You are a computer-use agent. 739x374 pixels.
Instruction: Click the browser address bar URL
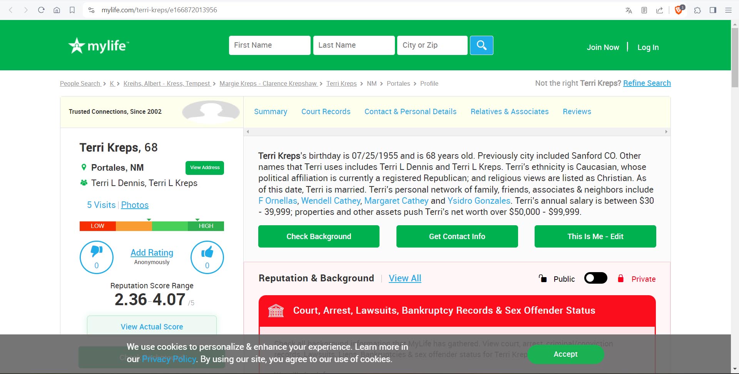pos(159,10)
